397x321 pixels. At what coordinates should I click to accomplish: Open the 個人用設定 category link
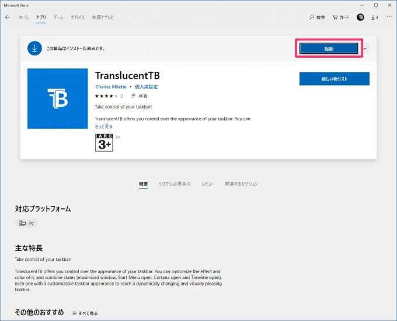[x=146, y=87]
